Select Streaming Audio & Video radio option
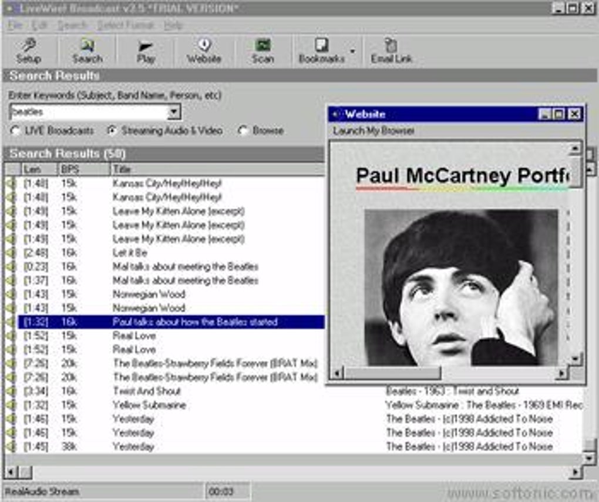This screenshot has width=599, height=502. click(x=112, y=131)
